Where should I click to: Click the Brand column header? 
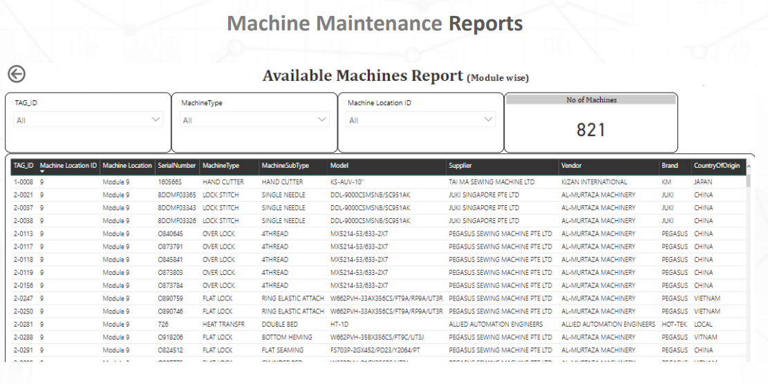click(670, 166)
